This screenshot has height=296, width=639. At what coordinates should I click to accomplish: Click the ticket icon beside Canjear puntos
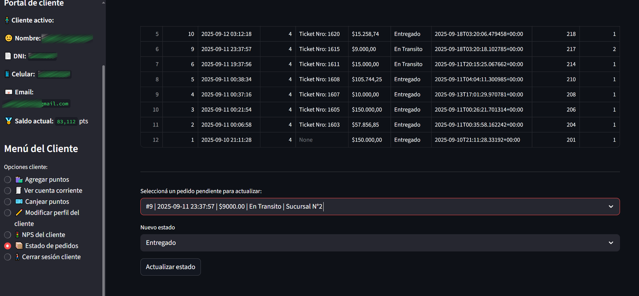[19, 202]
